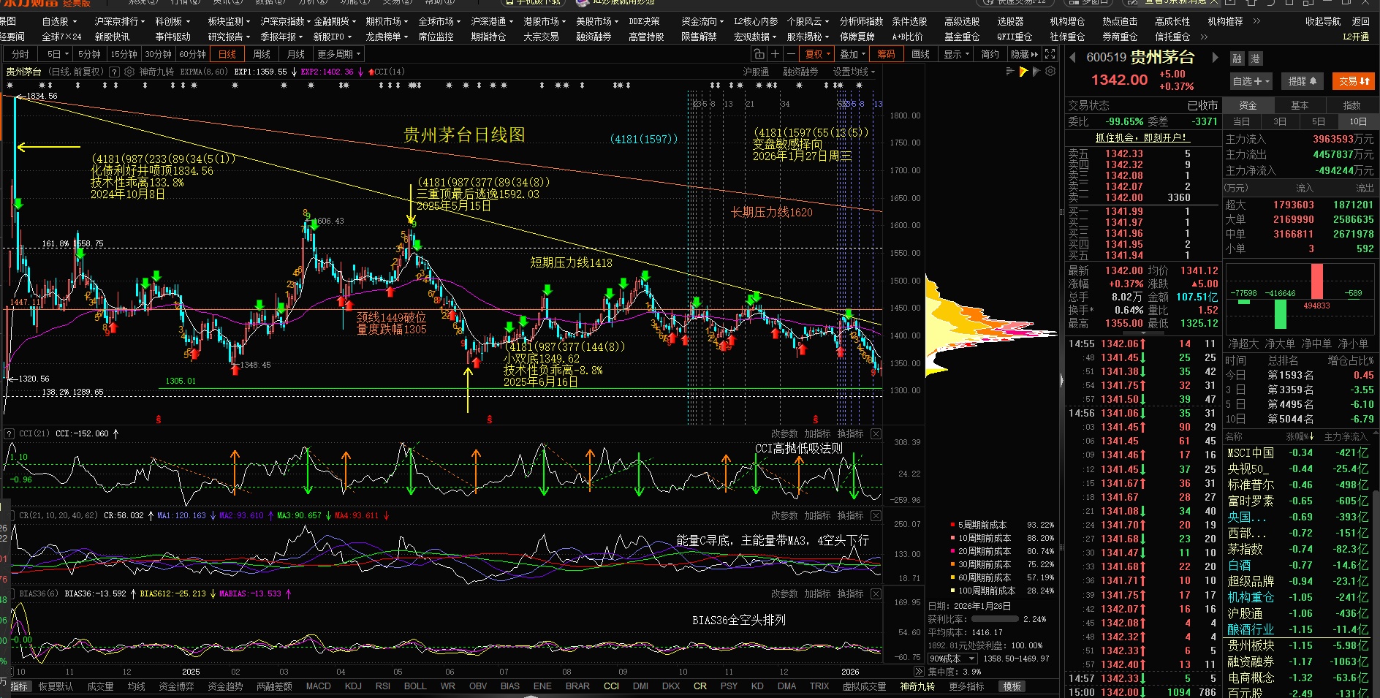Click the more menu chevrons after 机构推荐
The width and height of the screenshot is (1380, 698).
click(x=1256, y=21)
